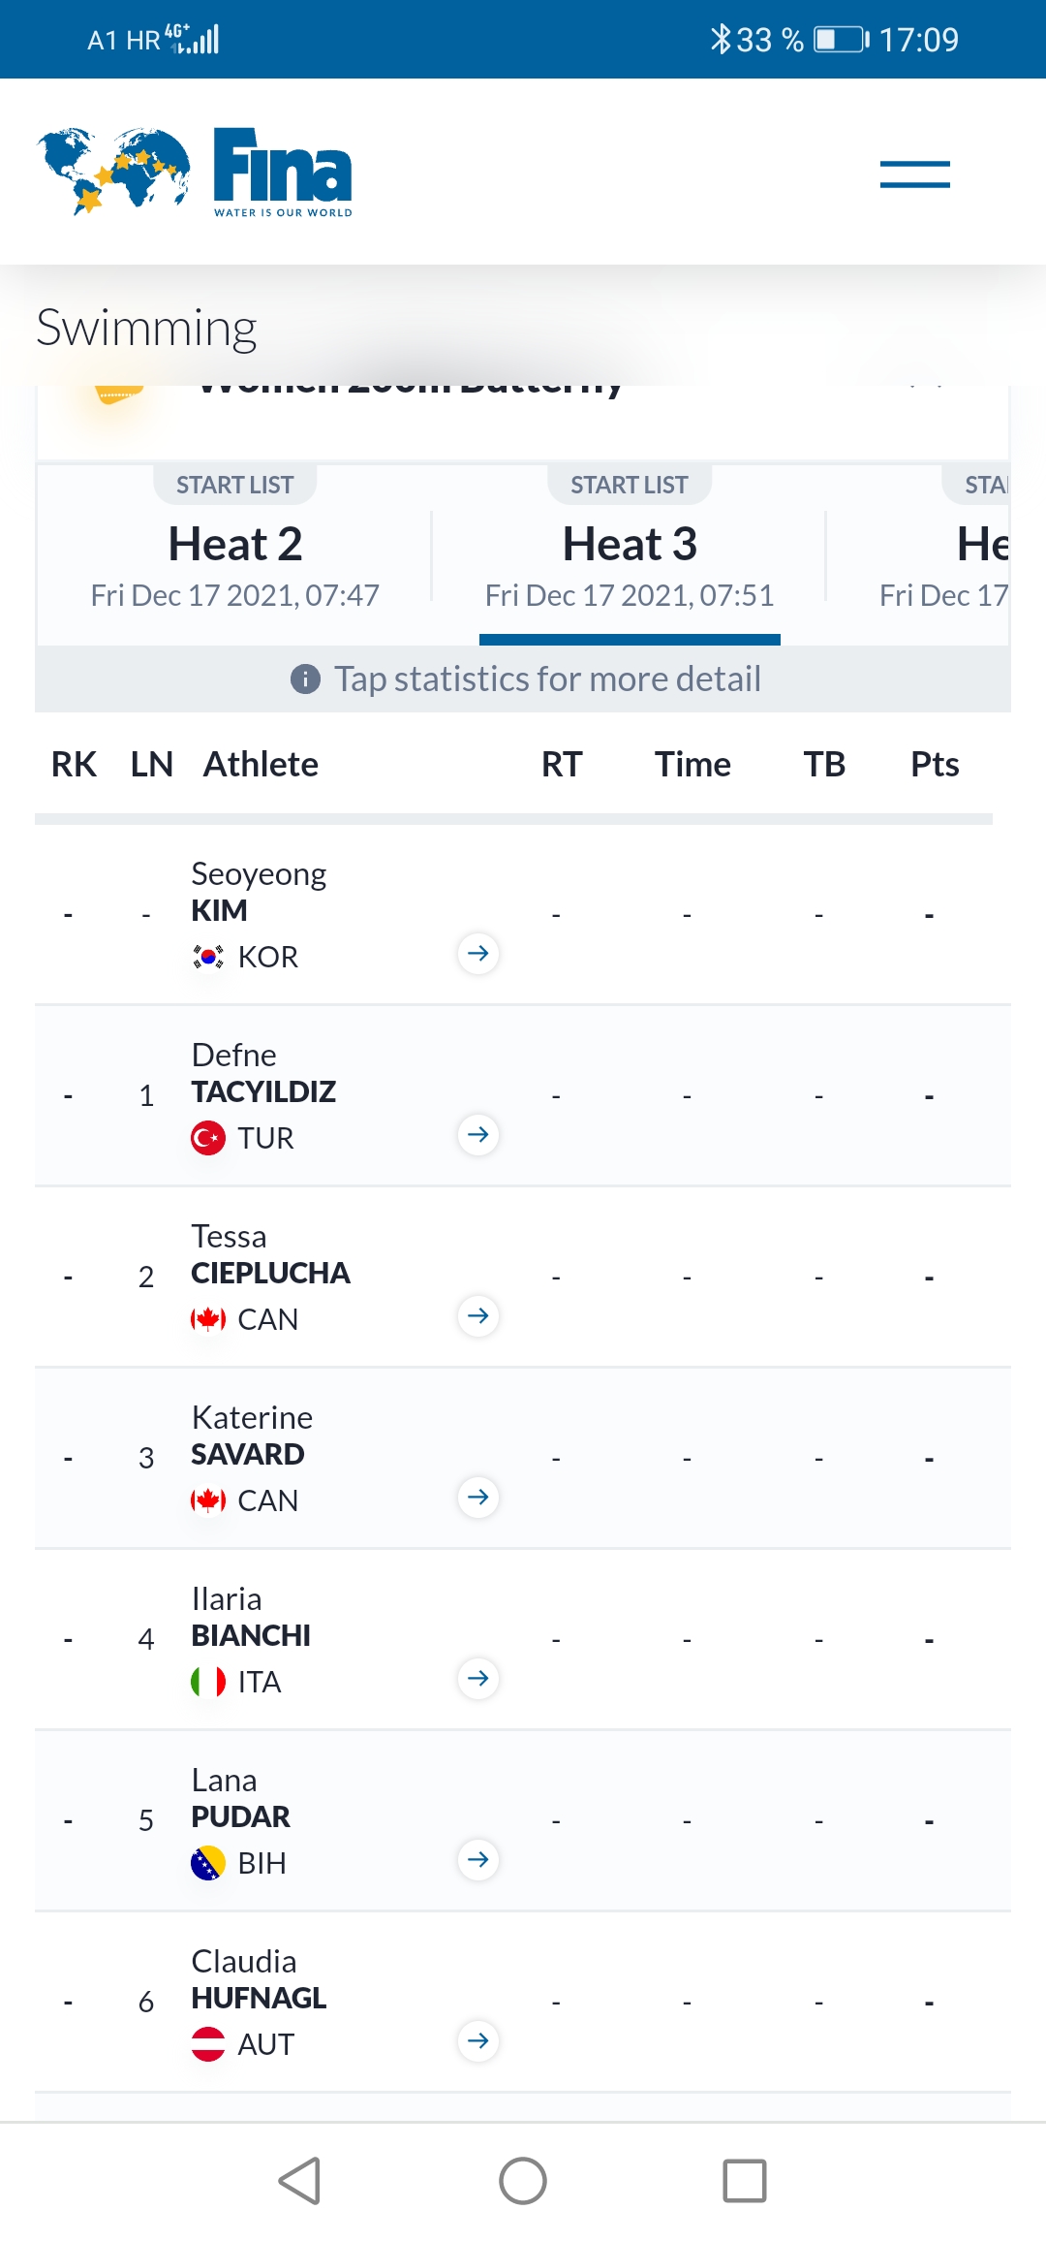Tap the info icon beside statistics hint
This screenshot has height=2241, width=1046.
[x=305, y=679]
